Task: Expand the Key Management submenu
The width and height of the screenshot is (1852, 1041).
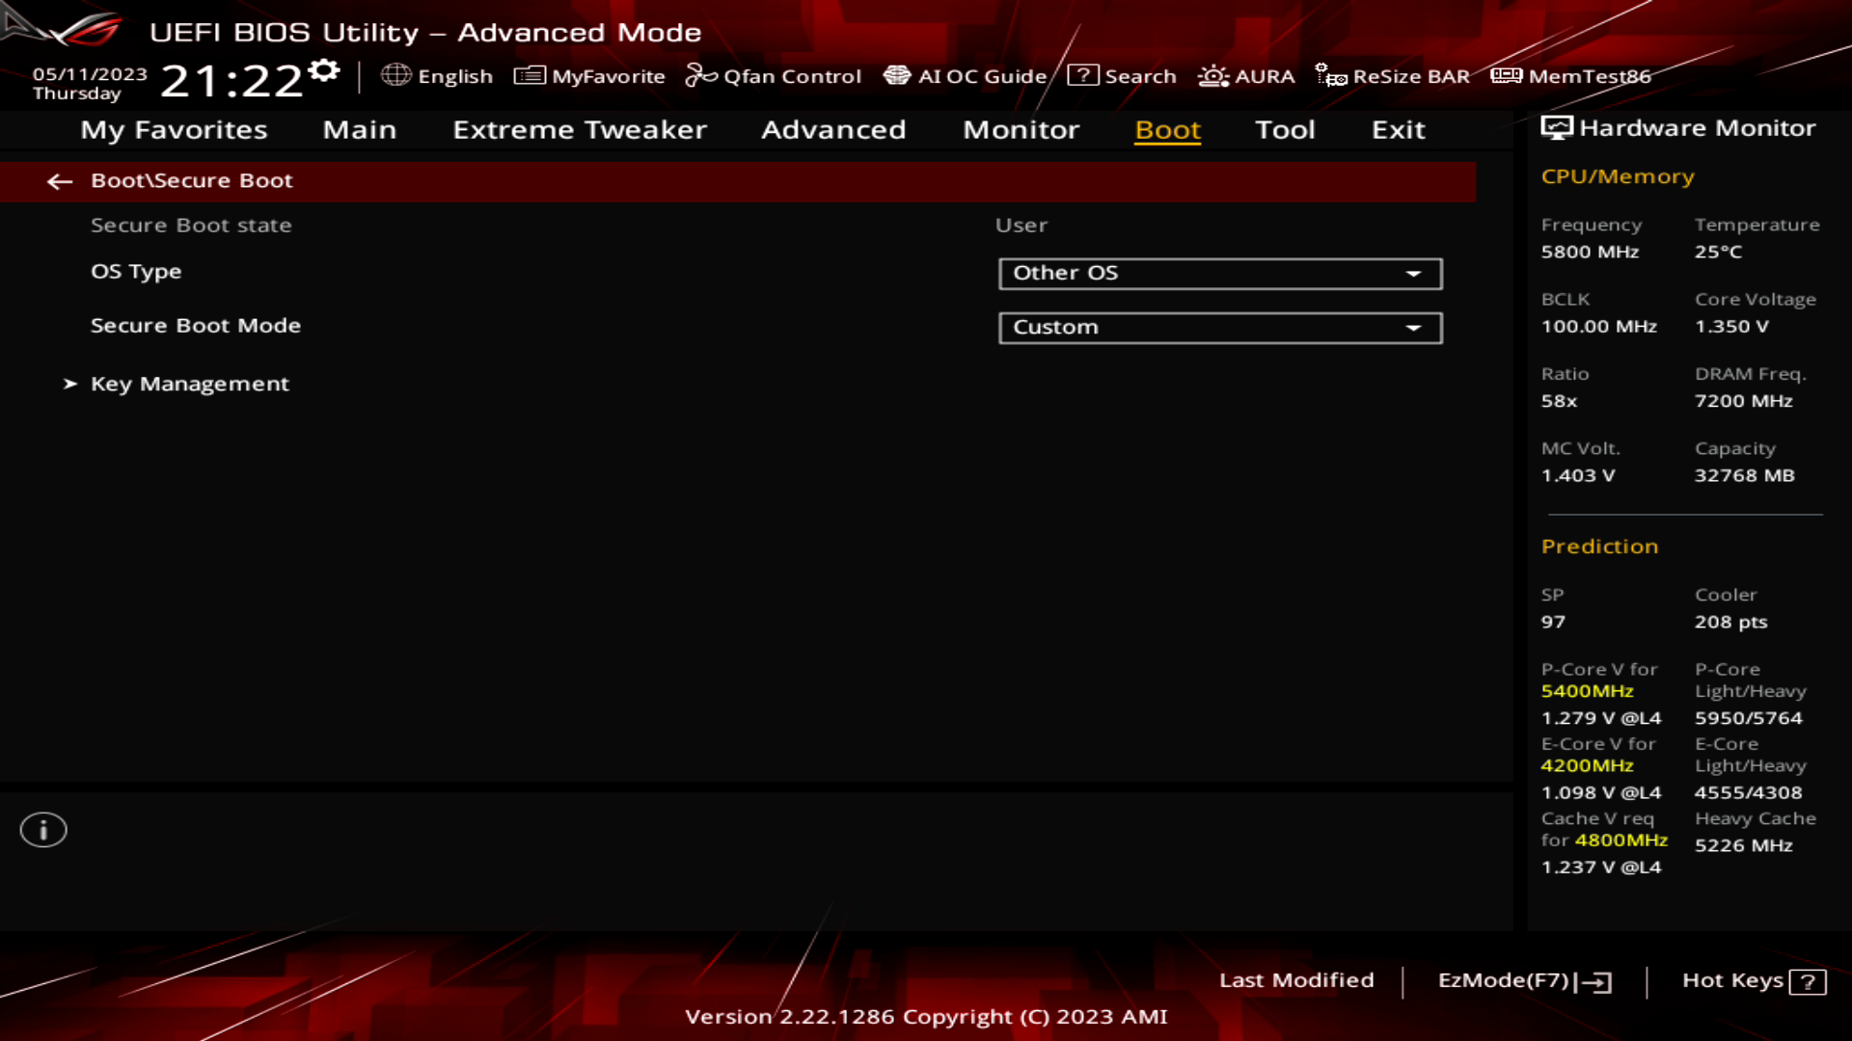Action: pyautogui.click(x=188, y=383)
